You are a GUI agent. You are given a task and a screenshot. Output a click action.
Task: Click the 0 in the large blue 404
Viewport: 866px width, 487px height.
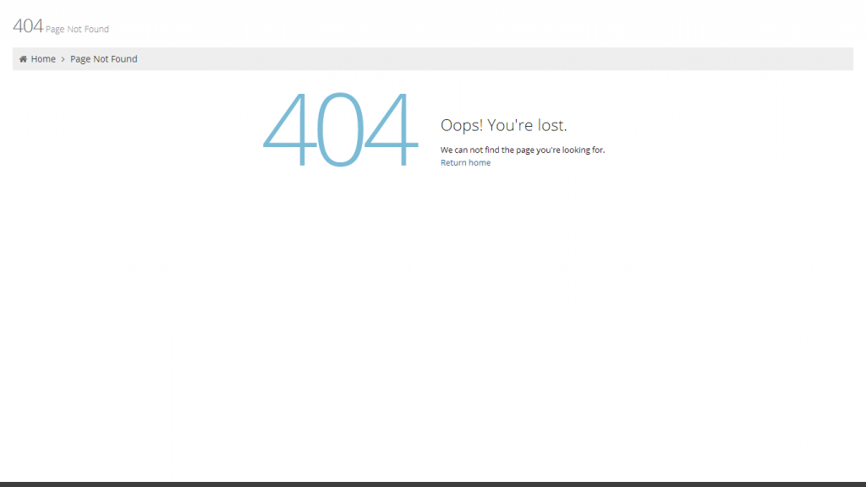tap(340, 129)
